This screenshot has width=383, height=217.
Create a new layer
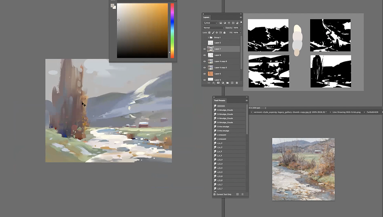(x=232, y=83)
